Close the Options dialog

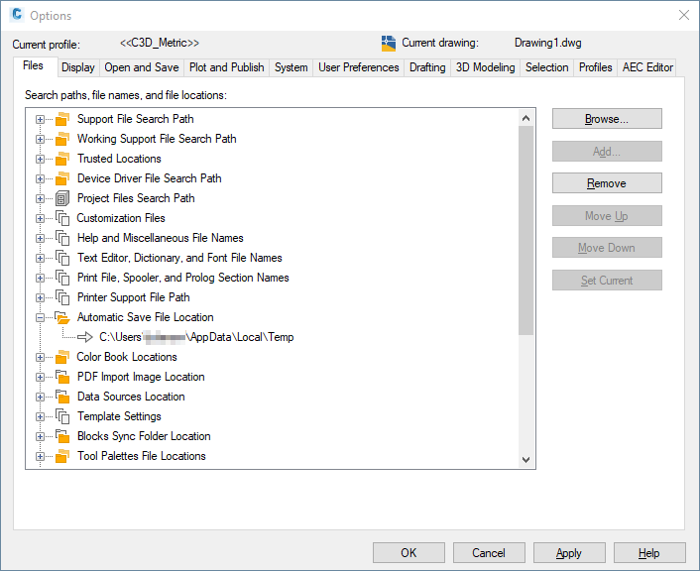683,15
